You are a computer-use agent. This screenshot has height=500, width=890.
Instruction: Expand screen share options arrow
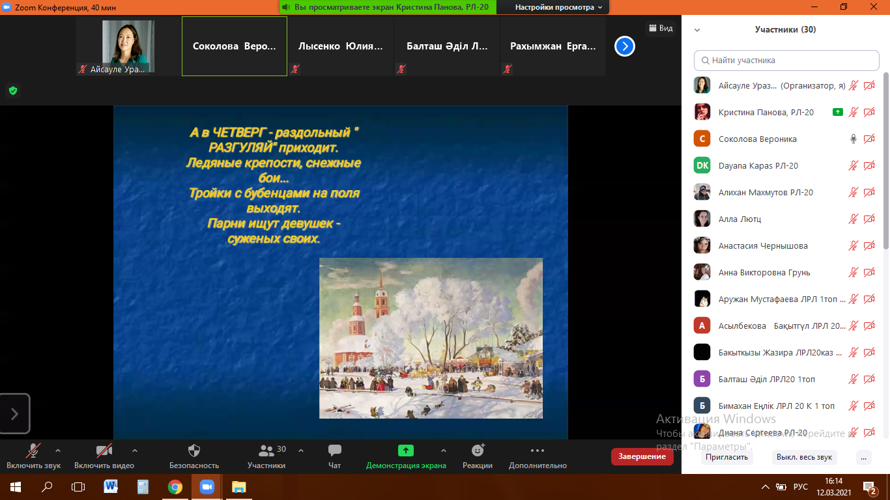[x=444, y=451]
